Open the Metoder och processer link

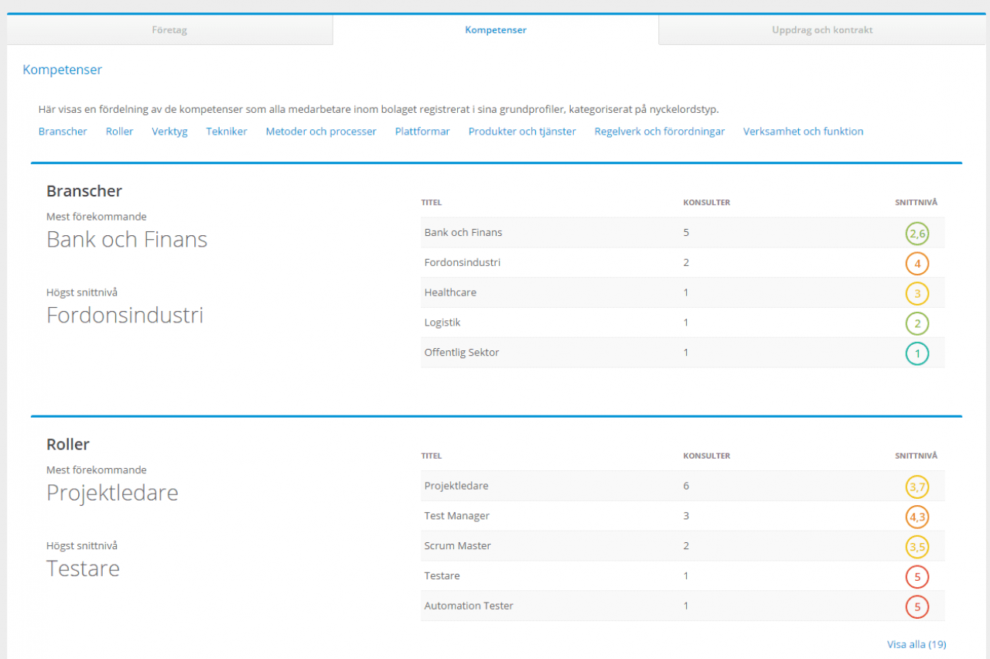(x=321, y=131)
